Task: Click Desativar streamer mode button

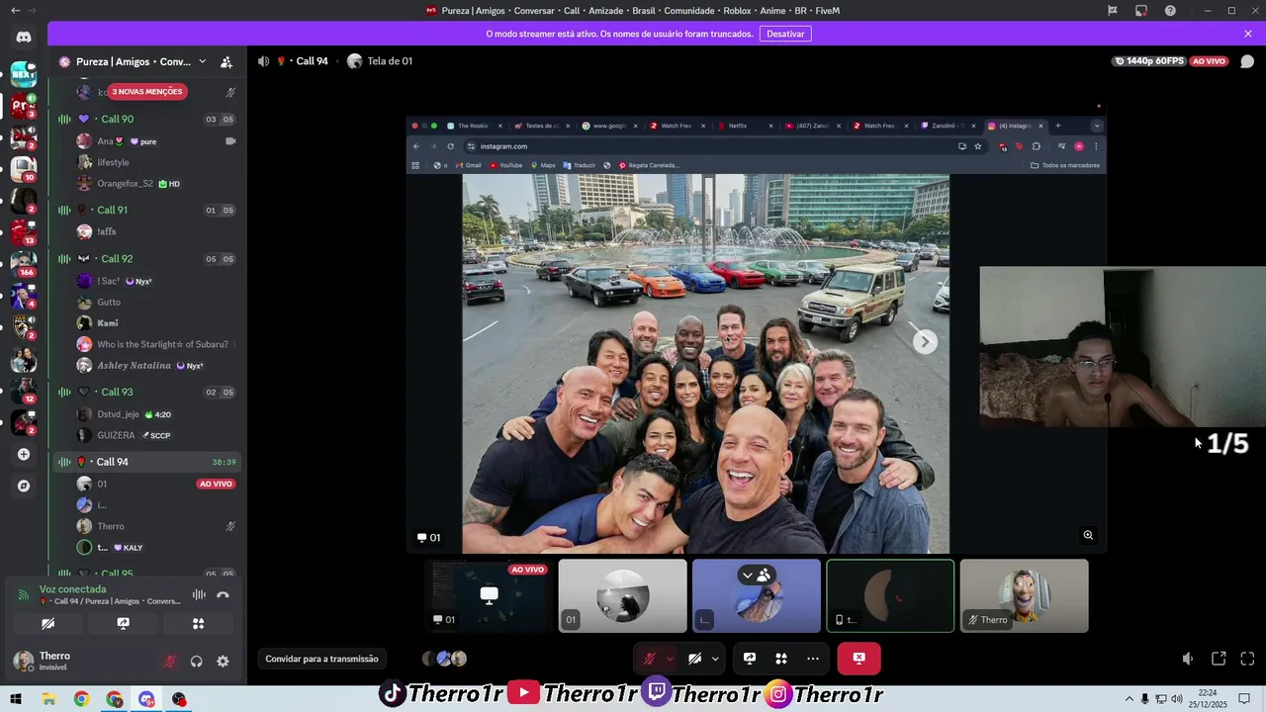Action: (x=785, y=34)
